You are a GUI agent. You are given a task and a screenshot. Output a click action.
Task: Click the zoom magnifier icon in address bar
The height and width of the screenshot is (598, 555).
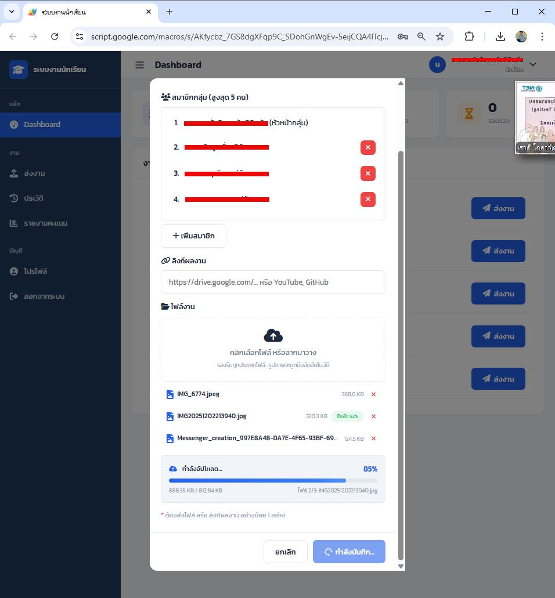(421, 37)
